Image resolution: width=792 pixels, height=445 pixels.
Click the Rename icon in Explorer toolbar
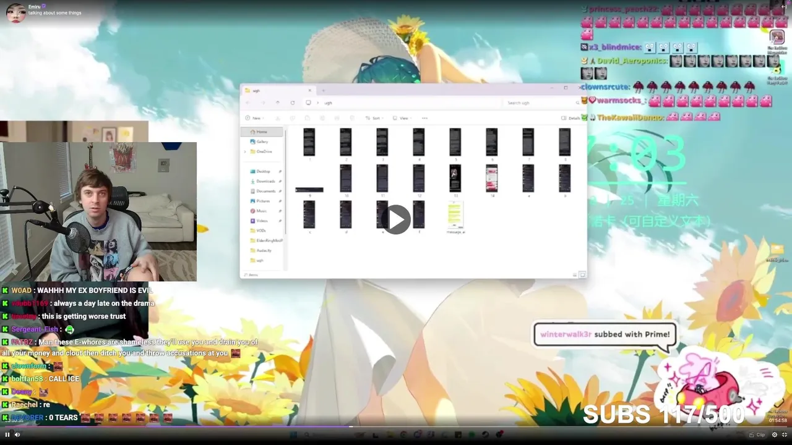(x=322, y=118)
